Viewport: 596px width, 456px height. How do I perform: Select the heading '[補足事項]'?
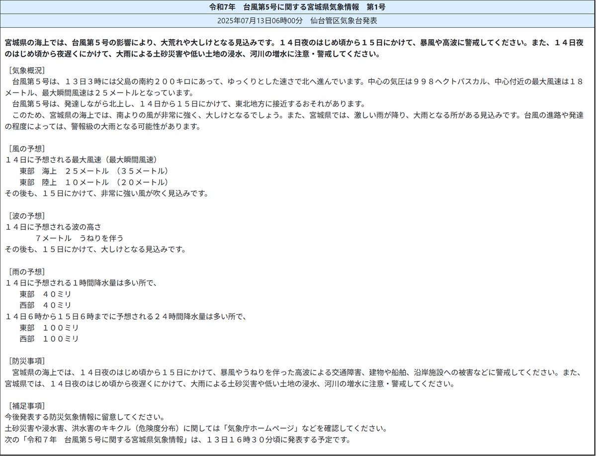point(27,406)
